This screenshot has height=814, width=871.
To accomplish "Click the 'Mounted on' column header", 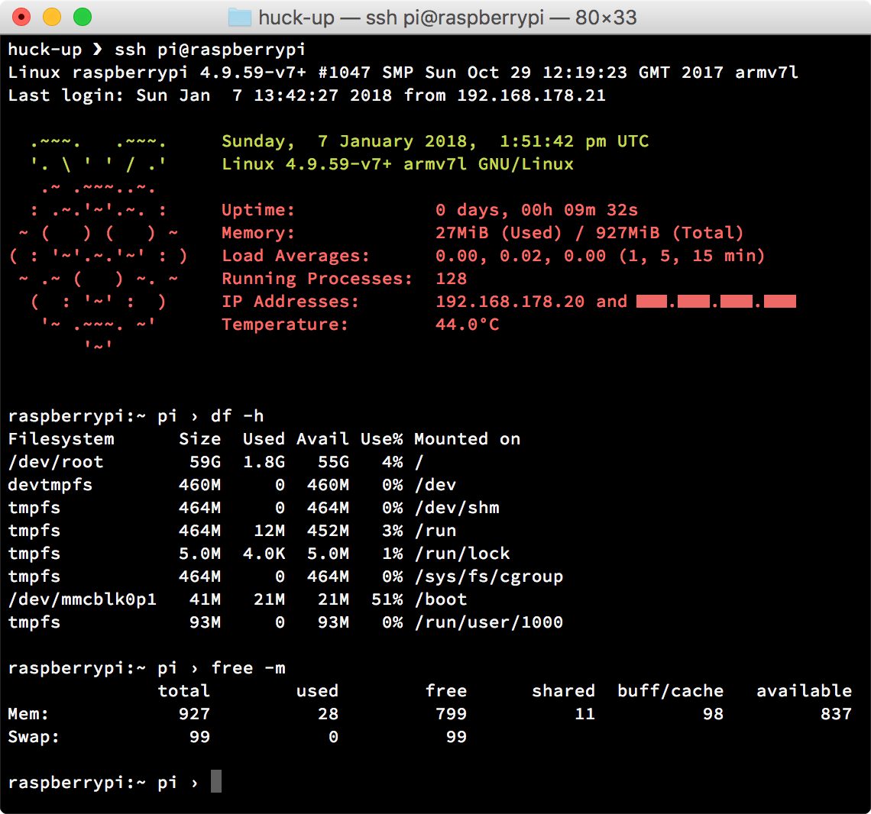I will point(467,439).
